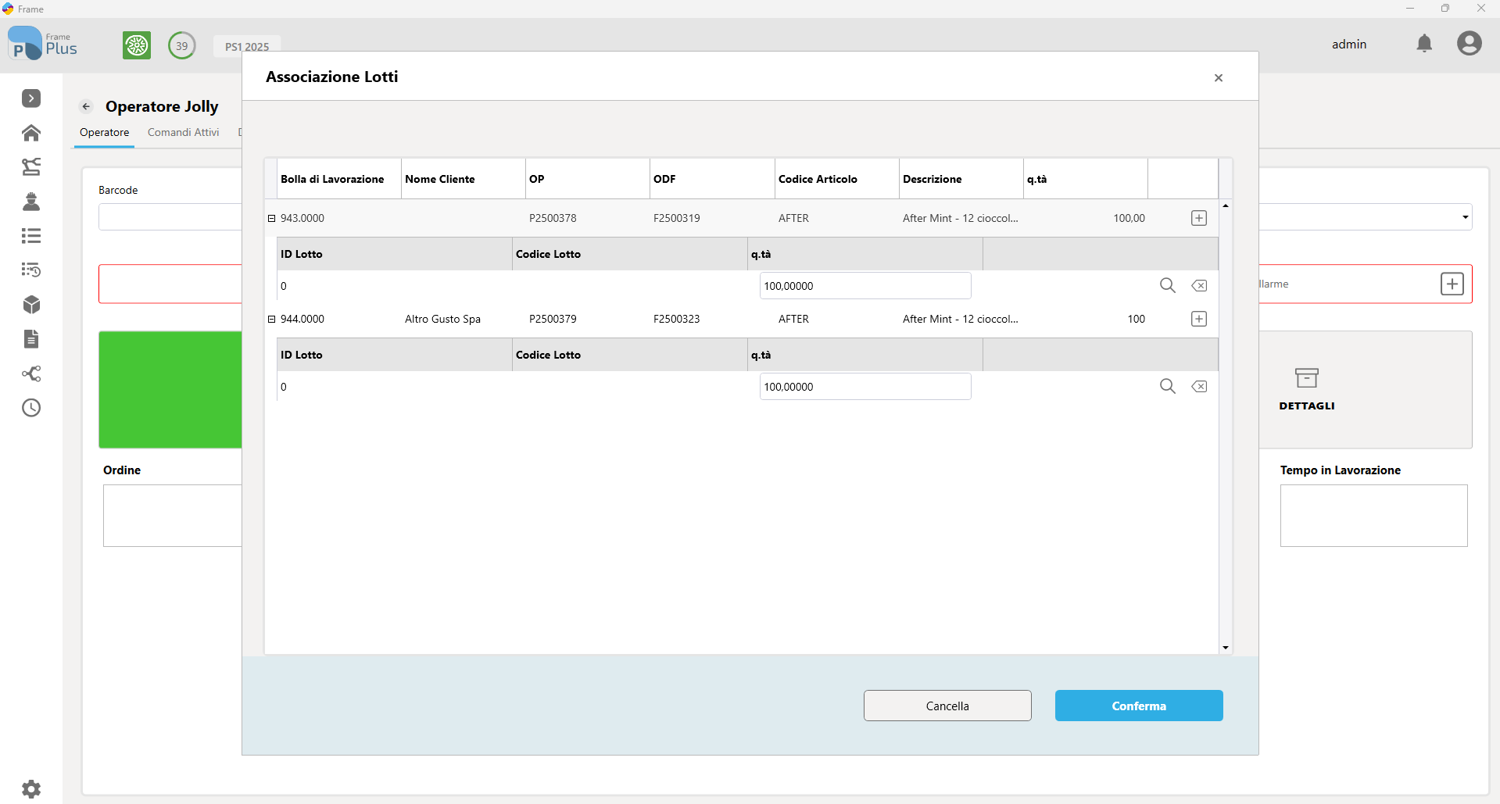This screenshot has width=1500, height=804.
Task: Delete the lot row under 944.0000
Action: tap(1199, 387)
